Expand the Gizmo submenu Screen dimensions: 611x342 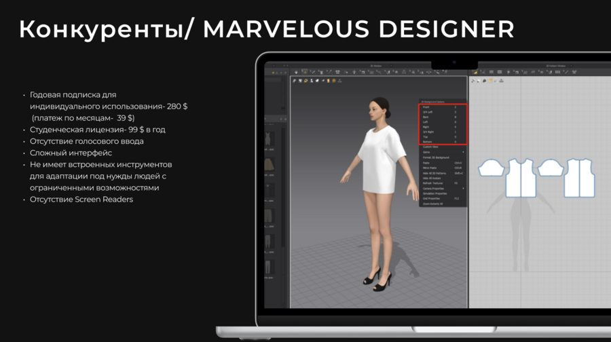point(443,152)
